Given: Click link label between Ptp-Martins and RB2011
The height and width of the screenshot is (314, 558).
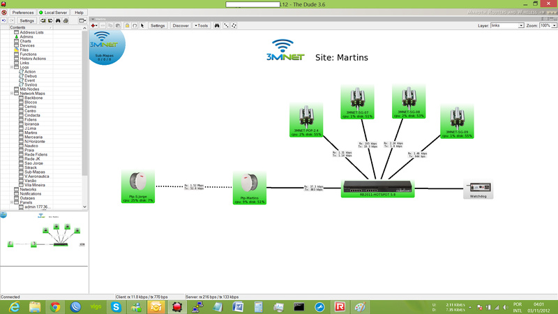Looking at the screenshot, I should 313,188.
